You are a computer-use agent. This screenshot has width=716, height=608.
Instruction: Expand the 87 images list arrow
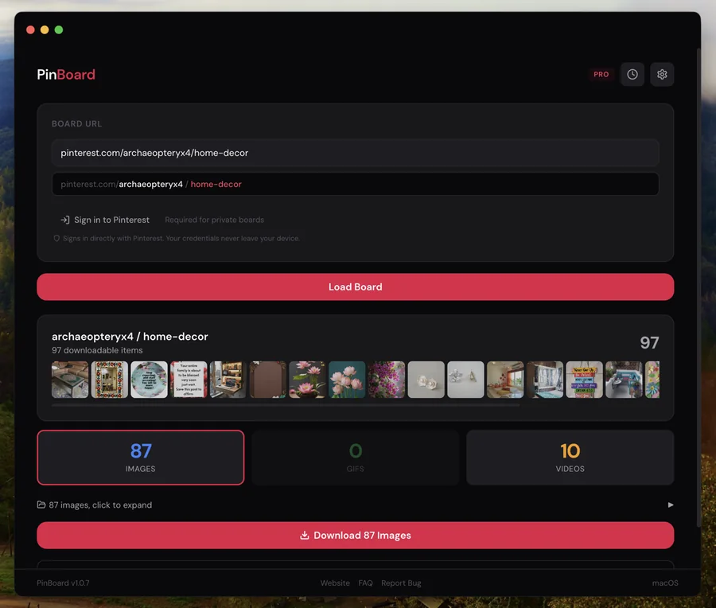pos(671,505)
